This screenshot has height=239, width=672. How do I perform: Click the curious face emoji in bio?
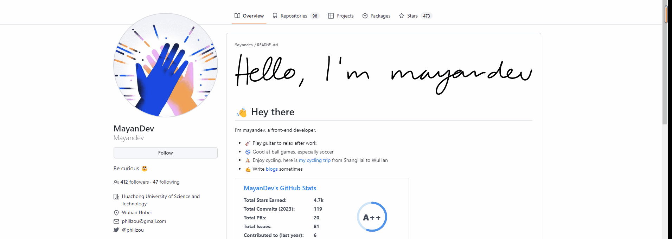click(x=145, y=169)
